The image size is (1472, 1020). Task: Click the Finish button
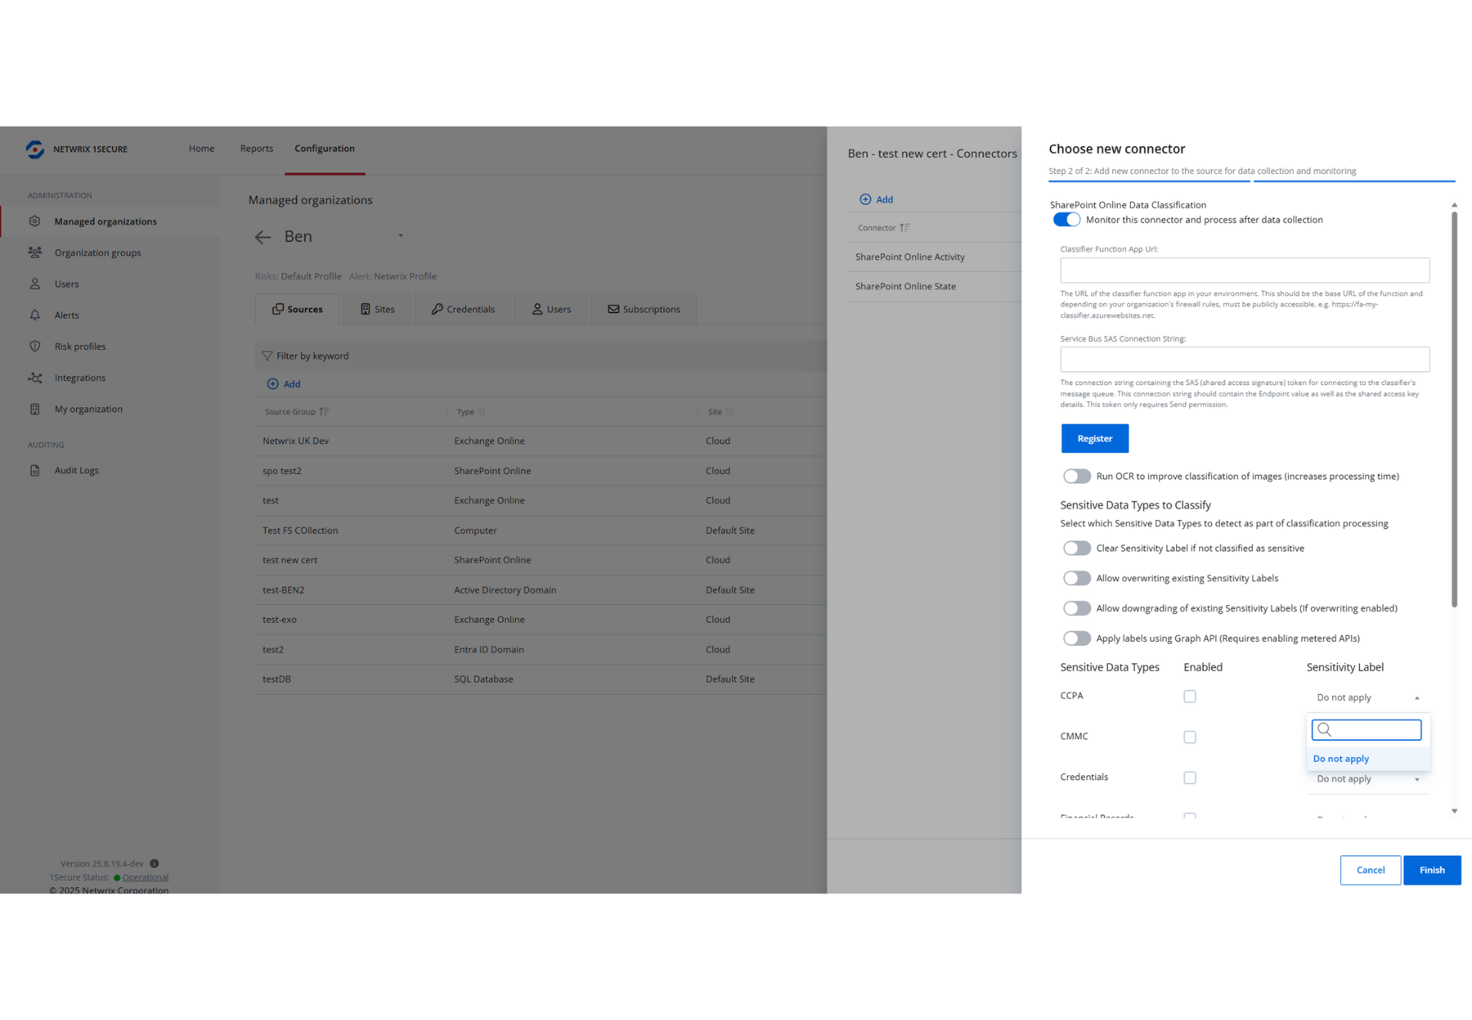(x=1431, y=870)
